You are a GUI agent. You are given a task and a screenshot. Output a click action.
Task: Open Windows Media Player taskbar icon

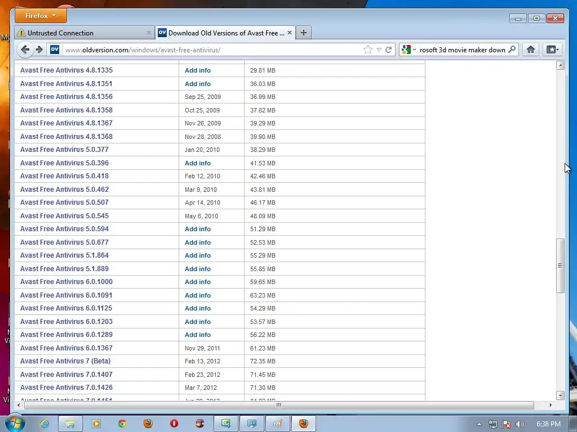[x=96, y=424]
